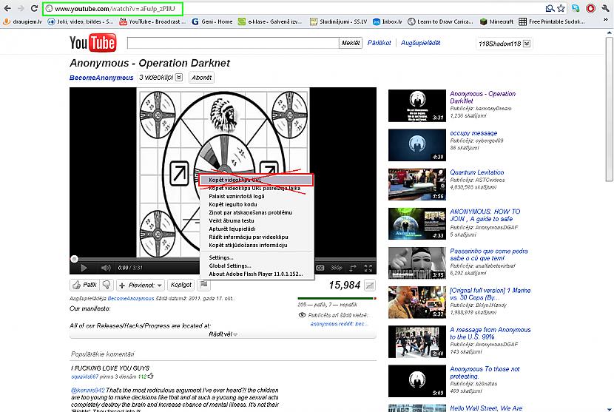Open YouTube - Broadcast bookmark
Viewport: 614px width, 412px height.
click(x=152, y=21)
